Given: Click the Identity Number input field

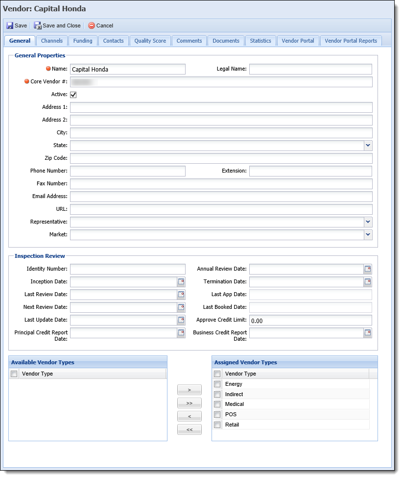Looking at the screenshot, I should pos(128,269).
